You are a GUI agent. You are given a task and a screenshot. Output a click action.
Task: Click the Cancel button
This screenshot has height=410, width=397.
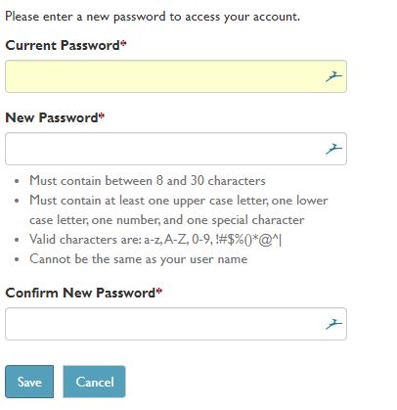tap(94, 382)
